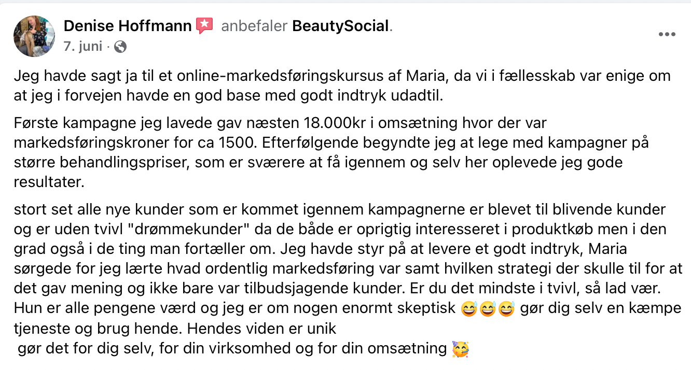Image resolution: width=691 pixels, height=370 pixels.
Task: Open Denise Hoffmann's profile name link
Action: tap(127, 26)
